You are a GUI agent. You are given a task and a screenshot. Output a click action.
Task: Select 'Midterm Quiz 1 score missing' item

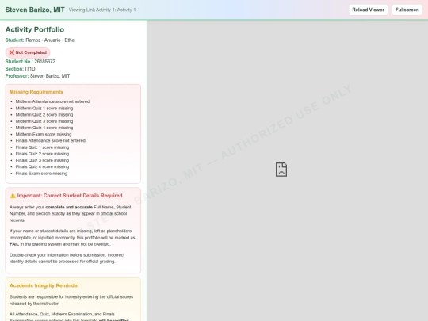click(44, 108)
